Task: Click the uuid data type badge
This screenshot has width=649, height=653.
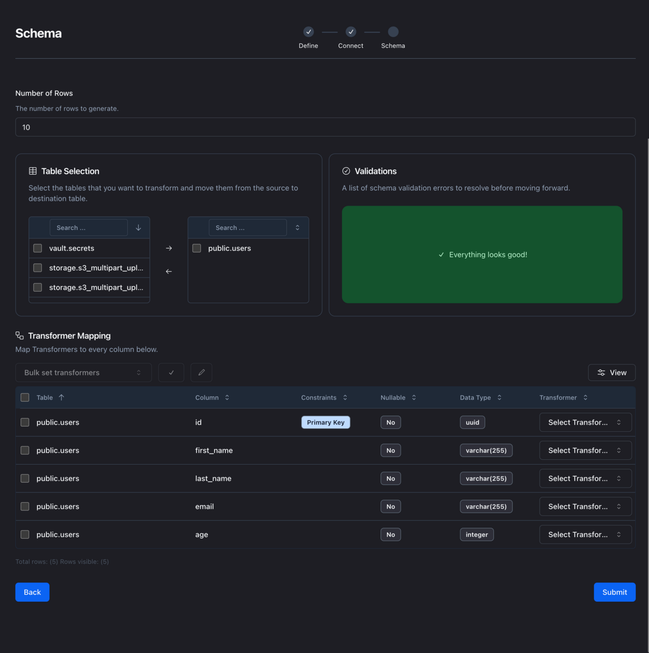Action: (x=473, y=422)
